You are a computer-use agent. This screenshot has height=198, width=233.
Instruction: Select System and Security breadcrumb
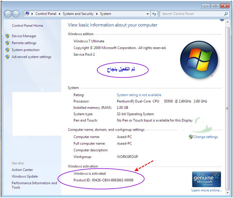pos(78,14)
